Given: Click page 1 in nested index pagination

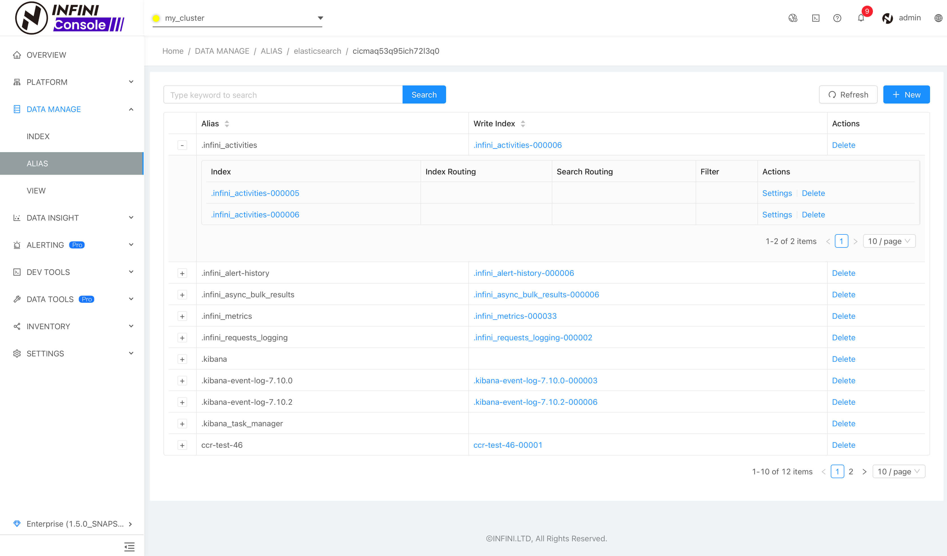Looking at the screenshot, I should [x=841, y=241].
